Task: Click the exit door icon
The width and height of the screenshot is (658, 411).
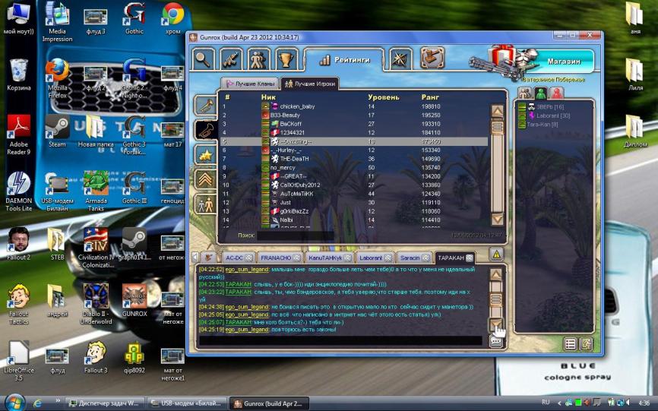Action: (587, 344)
